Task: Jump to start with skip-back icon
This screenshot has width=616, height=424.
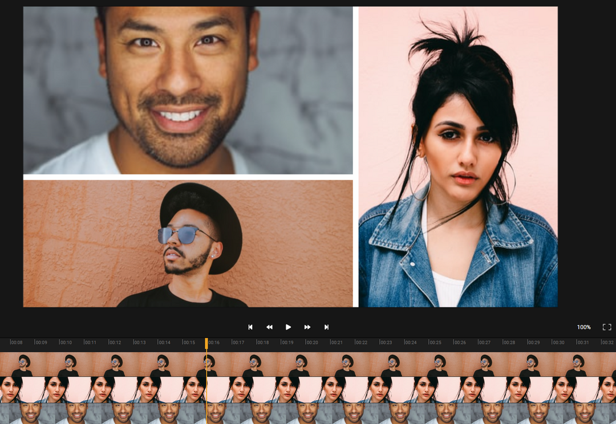Action: click(250, 327)
